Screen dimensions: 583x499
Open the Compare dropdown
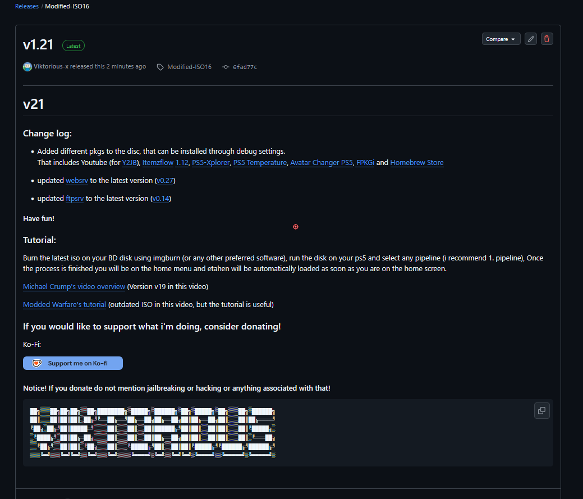pyautogui.click(x=501, y=39)
